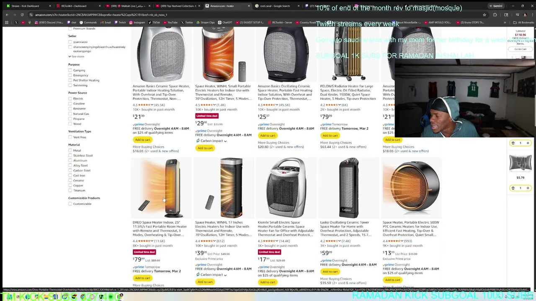Add the $79 PELONIS Radiator Heater to cart
536x301 pixels.
(x=330, y=135)
